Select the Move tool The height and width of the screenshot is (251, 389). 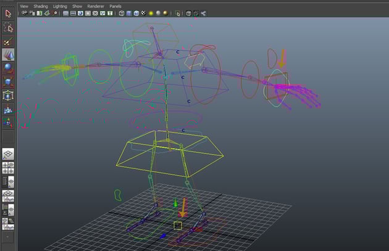tap(9, 55)
